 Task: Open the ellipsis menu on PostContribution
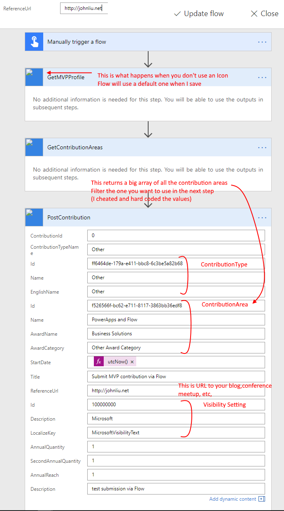click(x=262, y=218)
